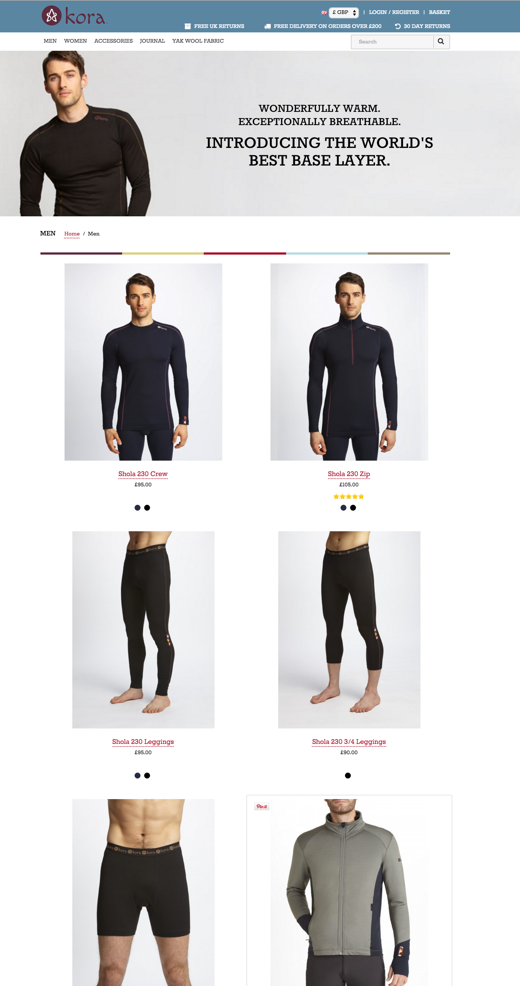
Task: Open the Shola 230 Crew product link
Action: pyautogui.click(x=143, y=474)
